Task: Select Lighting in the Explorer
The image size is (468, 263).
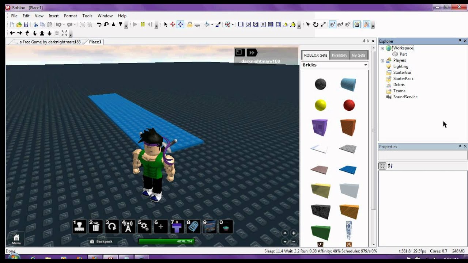Action: [400, 66]
